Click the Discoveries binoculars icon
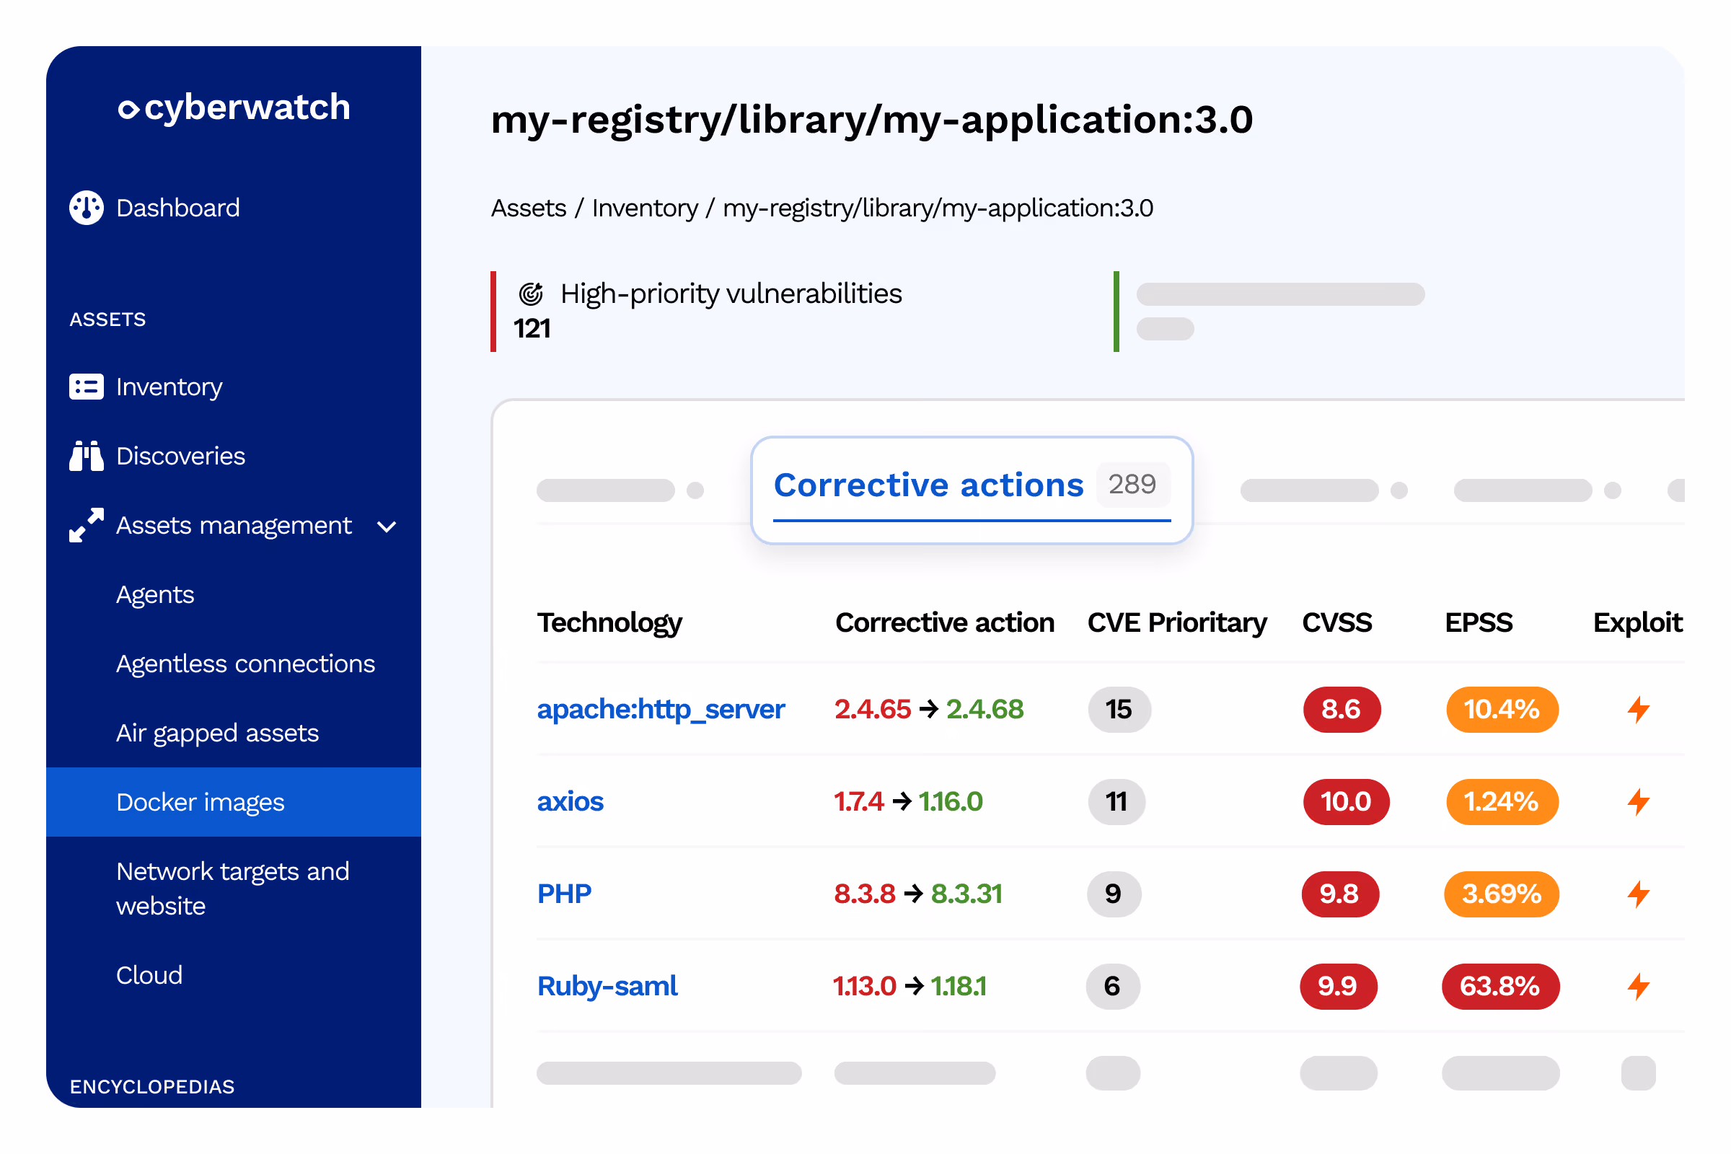 [87, 456]
